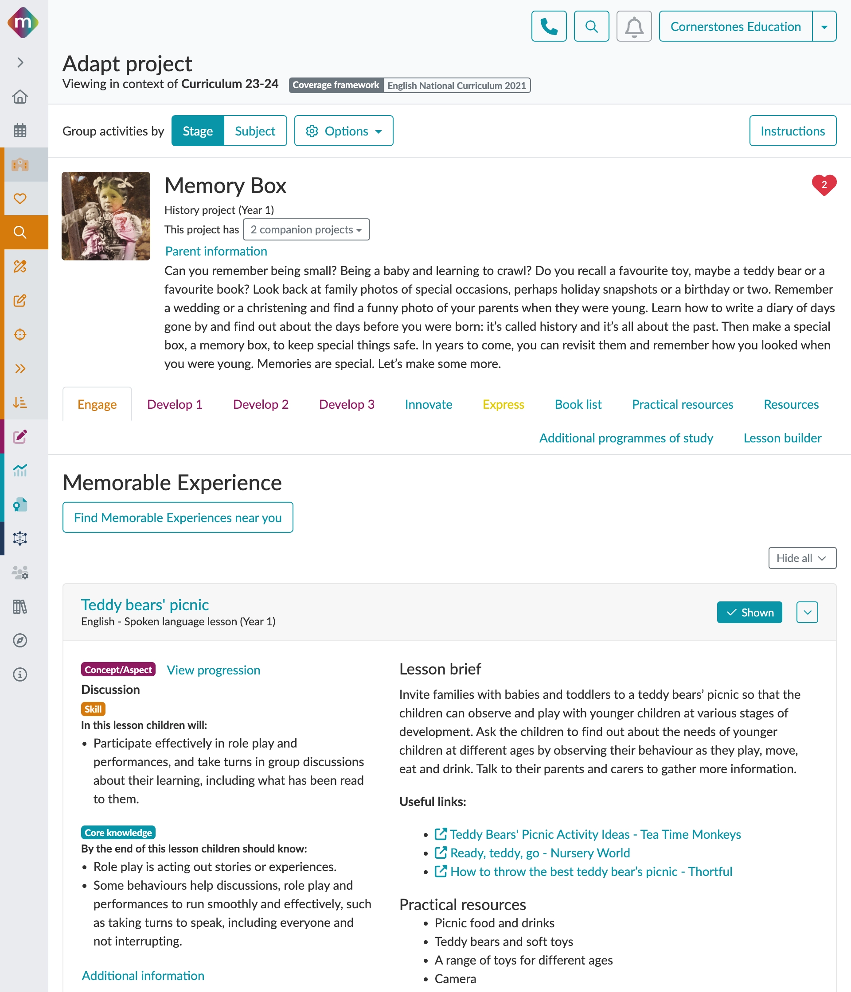851x992 pixels.
Task: Open the calendar sidebar icon
Action: point(20,130)
